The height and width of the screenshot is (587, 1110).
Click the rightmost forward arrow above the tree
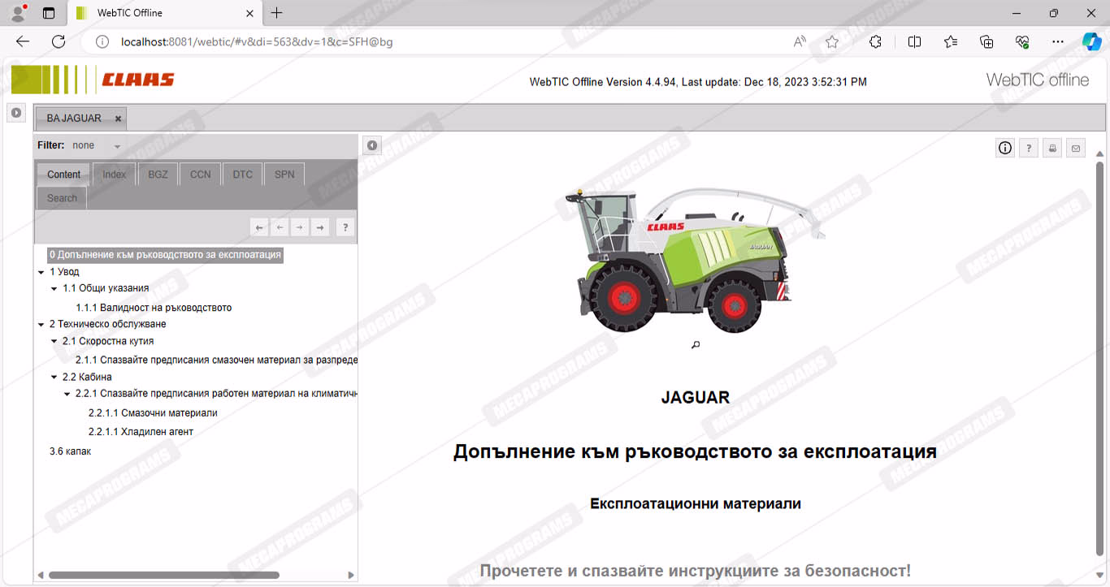click(320, 227)
